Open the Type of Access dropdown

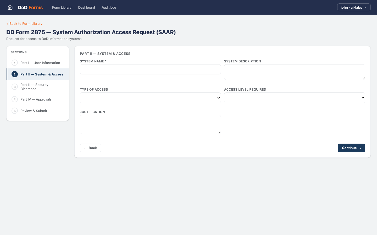coord(150,98)
